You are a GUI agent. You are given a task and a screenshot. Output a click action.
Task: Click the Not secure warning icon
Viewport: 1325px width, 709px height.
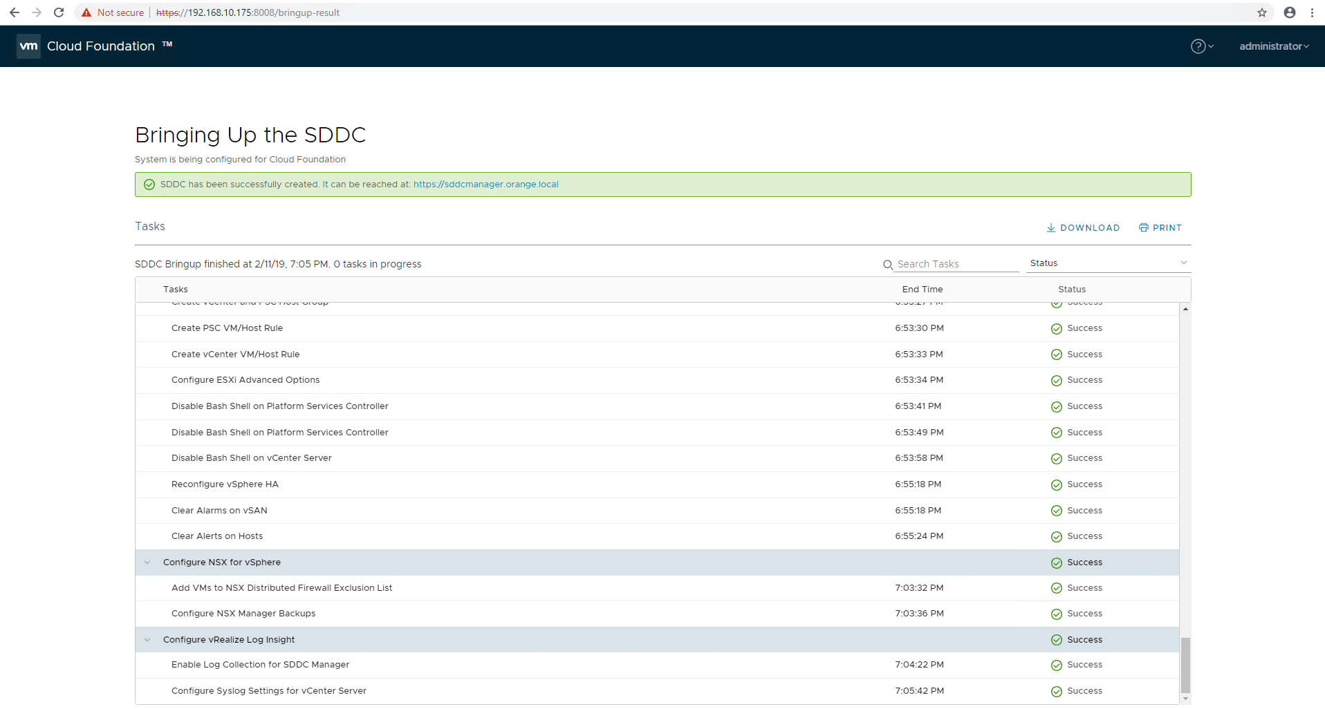(x=86, y=12)
